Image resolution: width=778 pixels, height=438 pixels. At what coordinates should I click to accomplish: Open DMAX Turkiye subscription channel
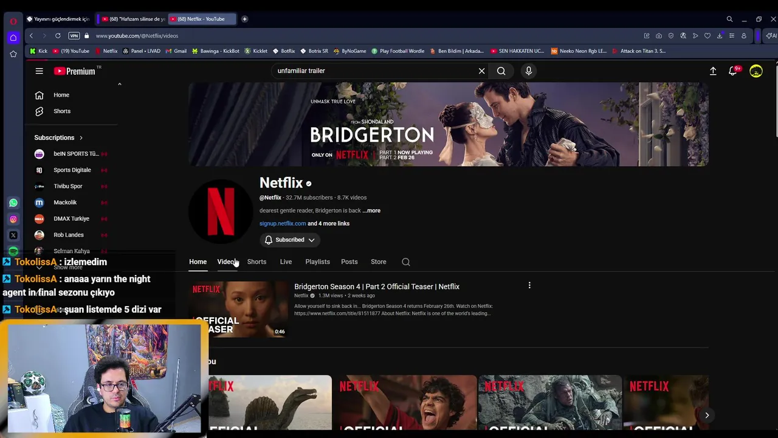coord(72,218)
